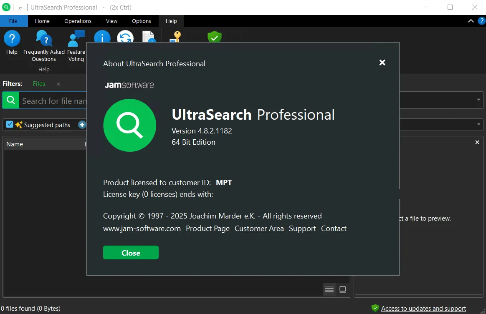486x314 pixels.
Task: Open the File menu
Action: click(13, 21)
